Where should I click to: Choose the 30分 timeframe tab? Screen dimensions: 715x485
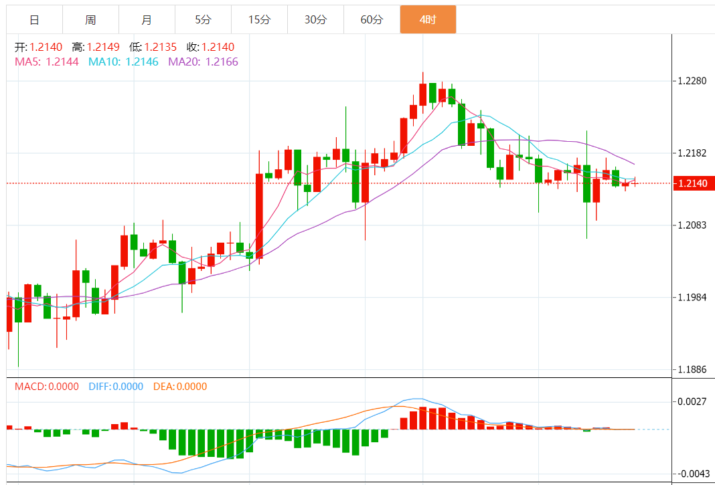315,20
